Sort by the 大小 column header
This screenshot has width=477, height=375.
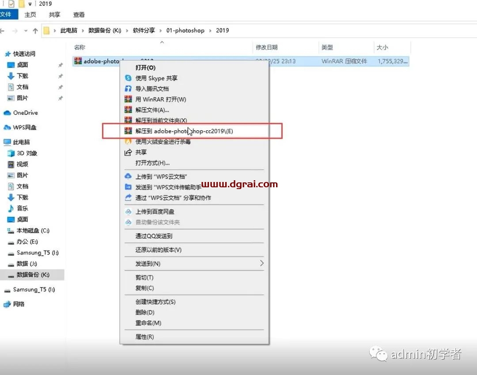[382, 47]
